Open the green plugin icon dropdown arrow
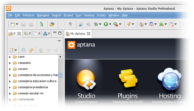 coord(165,24)
